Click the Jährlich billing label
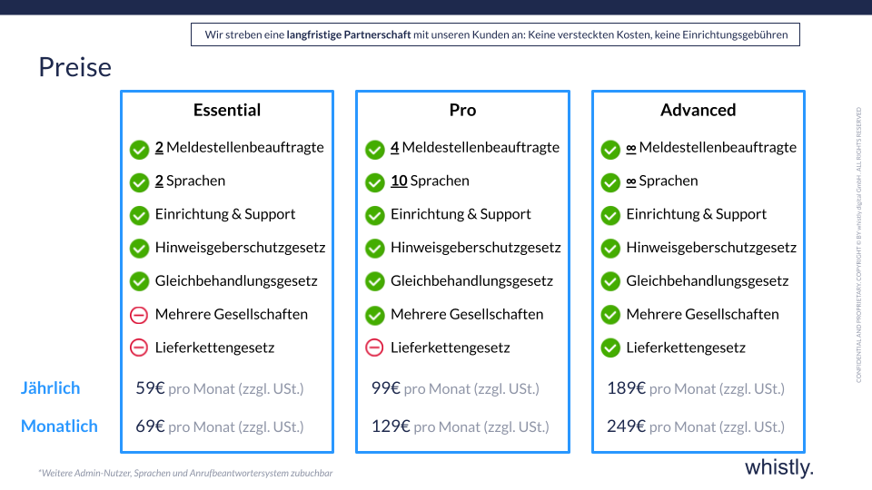Screen dimensions: 872x490 coord(51,388)
